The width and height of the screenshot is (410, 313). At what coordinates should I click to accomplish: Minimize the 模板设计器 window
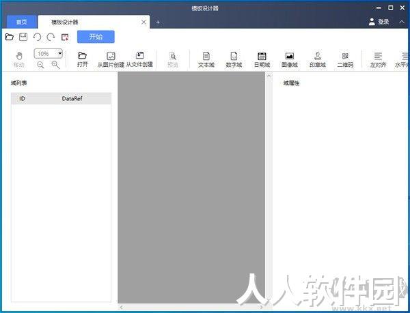click(x=379, y=8)
